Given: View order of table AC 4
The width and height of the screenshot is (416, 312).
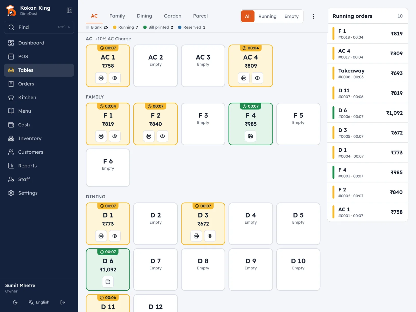Looking at the screenshot, I should 257,78.
